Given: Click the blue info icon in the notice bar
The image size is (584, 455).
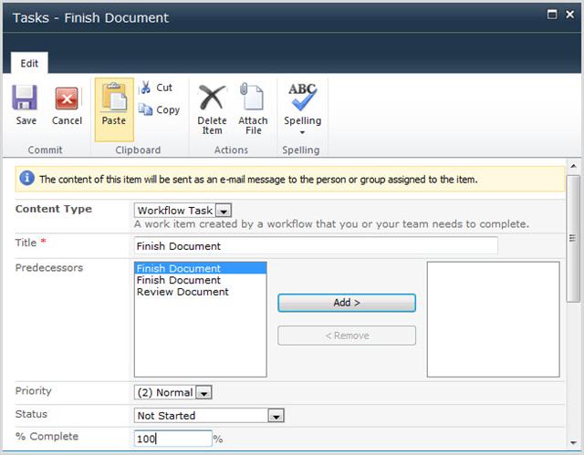Looking at the screenshot, I should pos(26,178).
